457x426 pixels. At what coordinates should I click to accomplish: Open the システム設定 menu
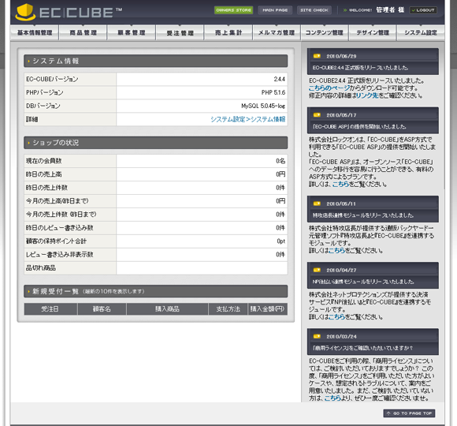pyautogui.click(x=421, y=32)
